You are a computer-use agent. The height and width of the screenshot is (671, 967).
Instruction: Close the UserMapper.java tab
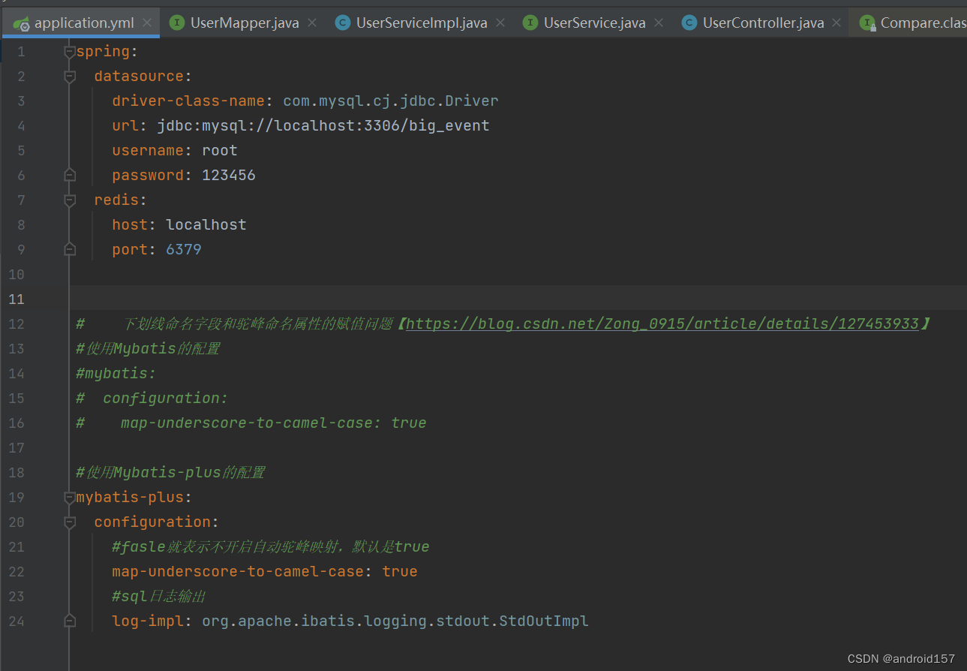312,23
